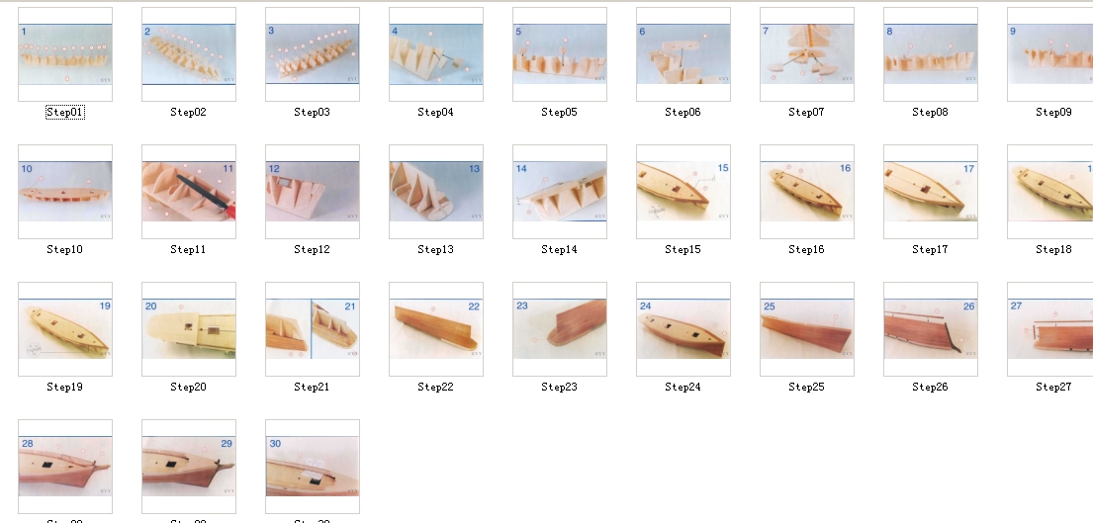This screenshot has width=1093, height=523.
Task: Select the thumbnail numbered 28
Action: click(x=65, y=466)
